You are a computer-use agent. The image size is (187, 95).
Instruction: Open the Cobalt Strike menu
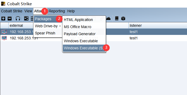pos(12,11)
